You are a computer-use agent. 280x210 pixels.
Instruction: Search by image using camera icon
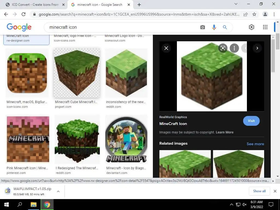tap(203, 27)
